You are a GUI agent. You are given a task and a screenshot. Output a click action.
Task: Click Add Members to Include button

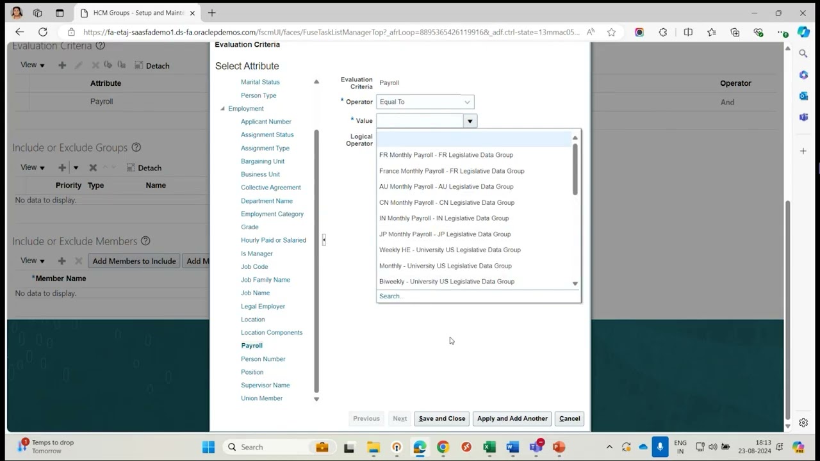click(x=134, y=261)
